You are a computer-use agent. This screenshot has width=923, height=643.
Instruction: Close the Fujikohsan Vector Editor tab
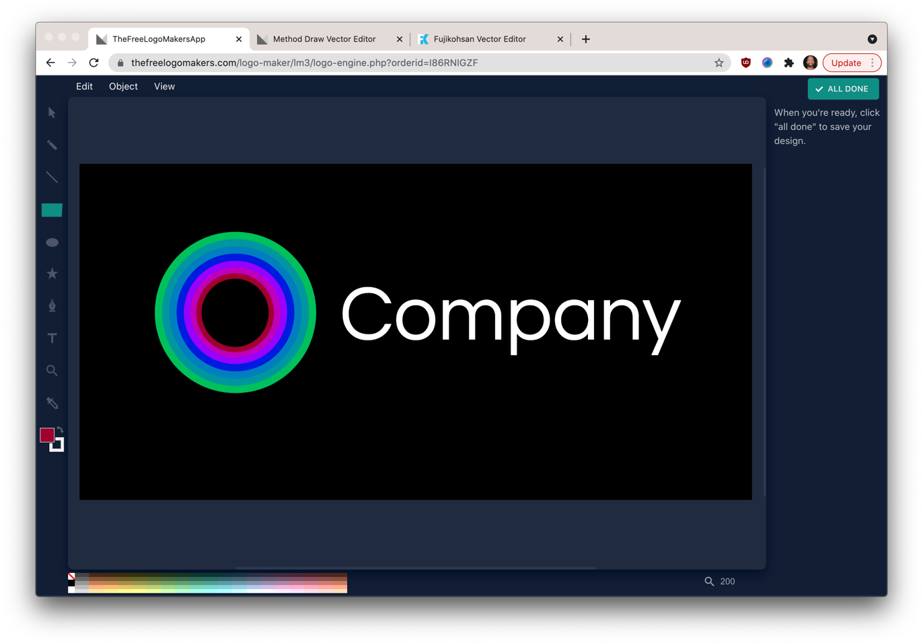(x=560, y=39)
